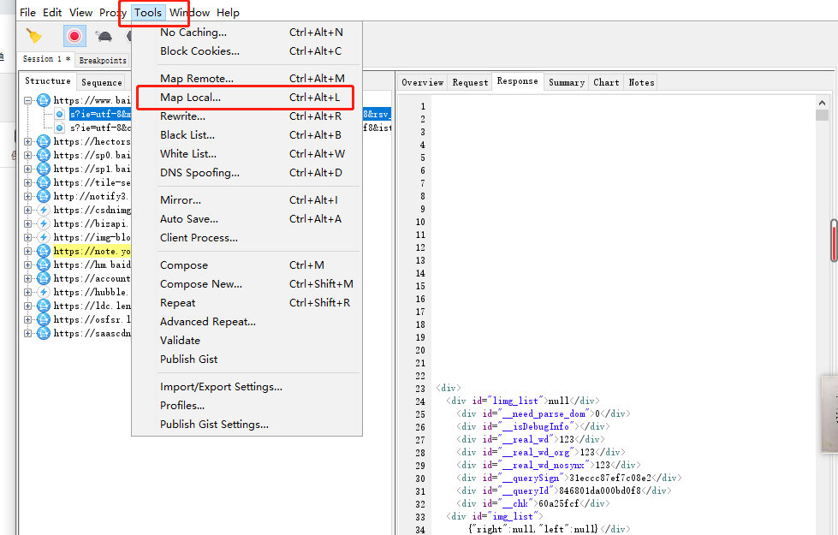Open Black List... settings
The image size is (838, 535).
coord(247,134)
